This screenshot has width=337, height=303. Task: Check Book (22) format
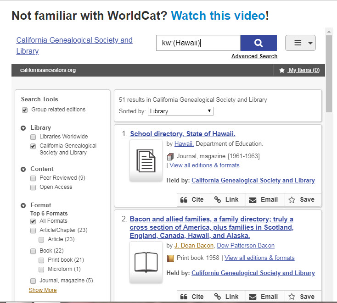(33, 251)
